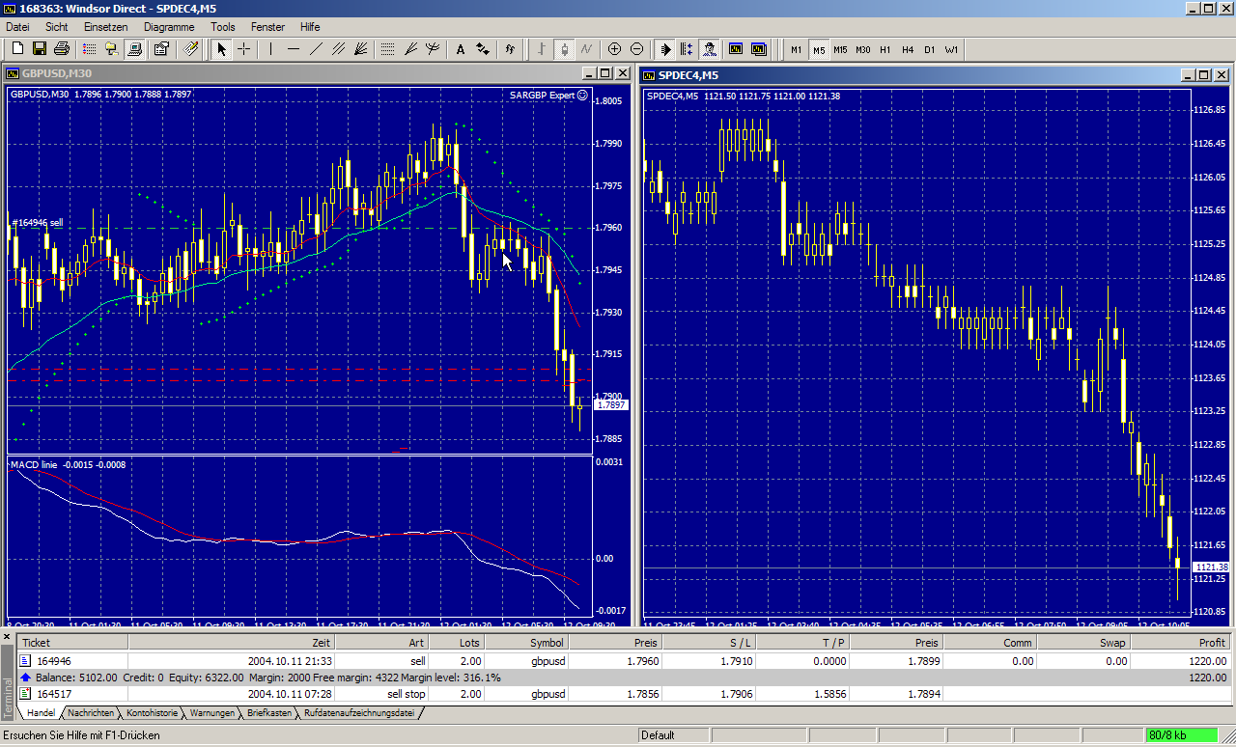Image resolution: width=1236 pixels, height=747 pixels.
Task: Open the Einsetzen menu
Action: pos(105,27)
